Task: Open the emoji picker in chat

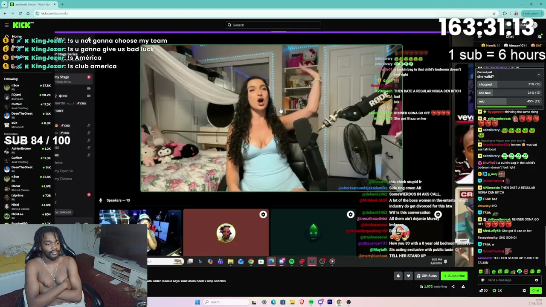Action: click(x=537, y=280)
